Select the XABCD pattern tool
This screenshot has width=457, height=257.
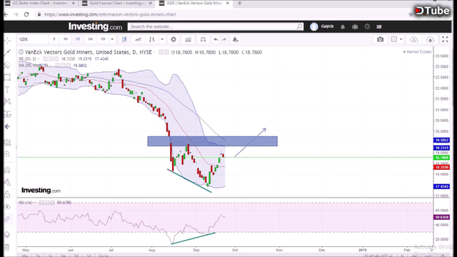(x=8, y=101)
